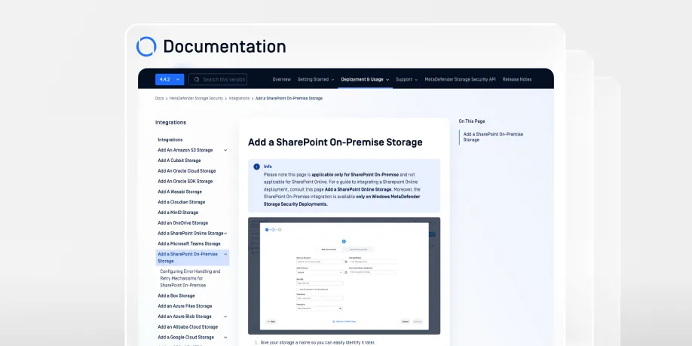
Task: Open Add an OneDrive Storage page
Action: coord(182,223)
